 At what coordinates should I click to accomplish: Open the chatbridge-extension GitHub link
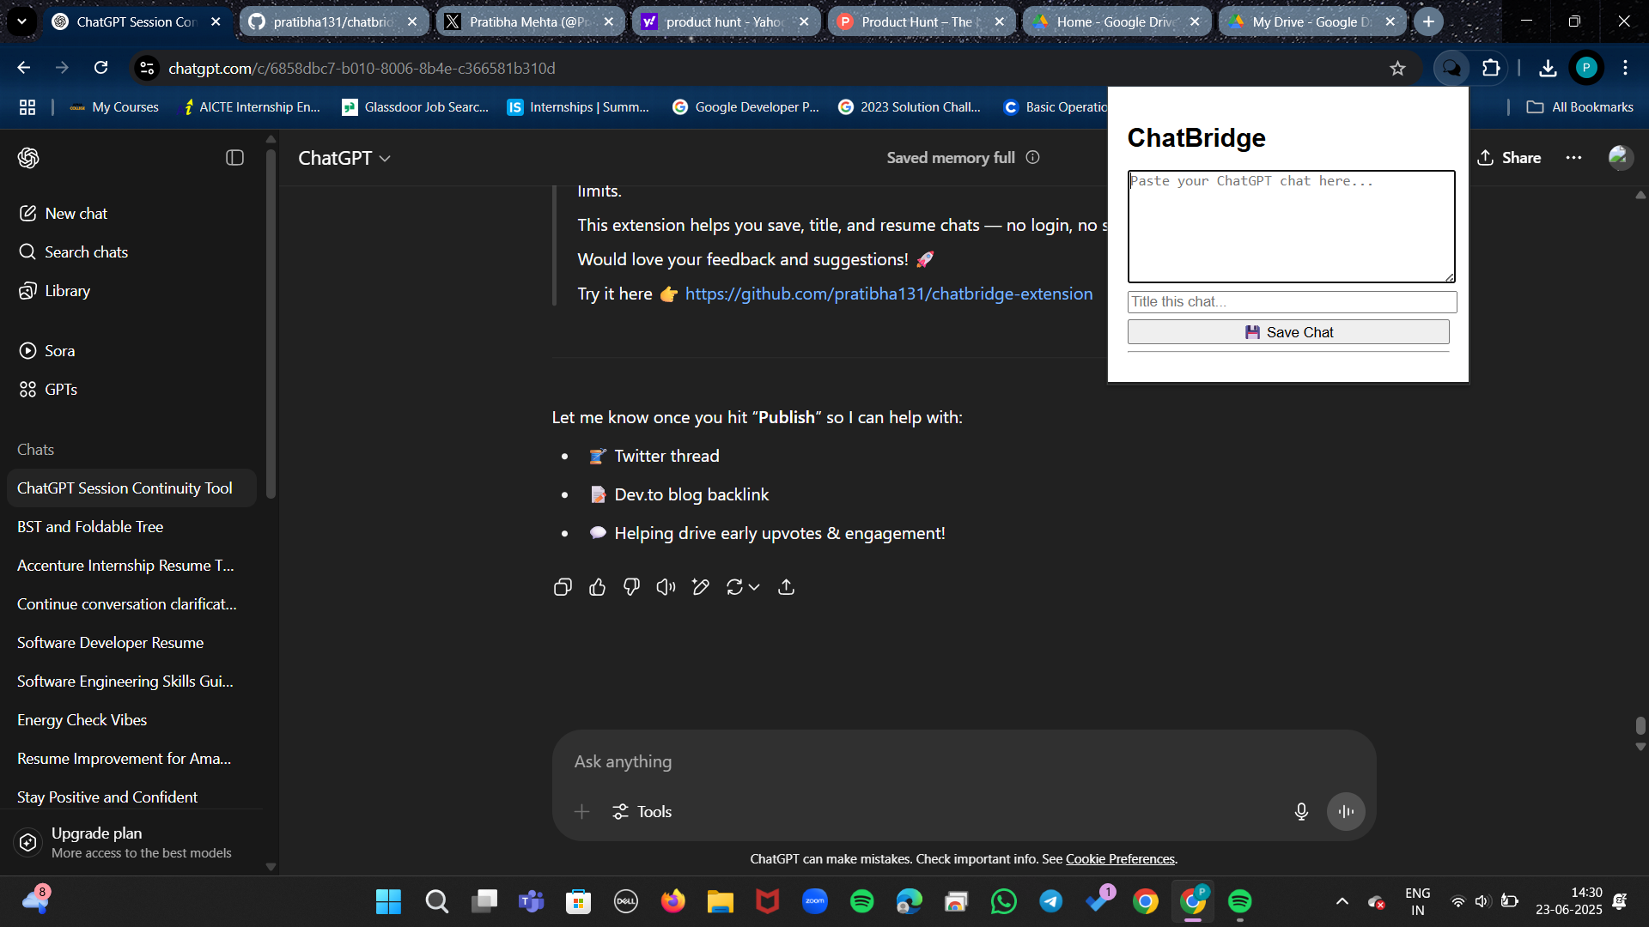click(889, 294)
